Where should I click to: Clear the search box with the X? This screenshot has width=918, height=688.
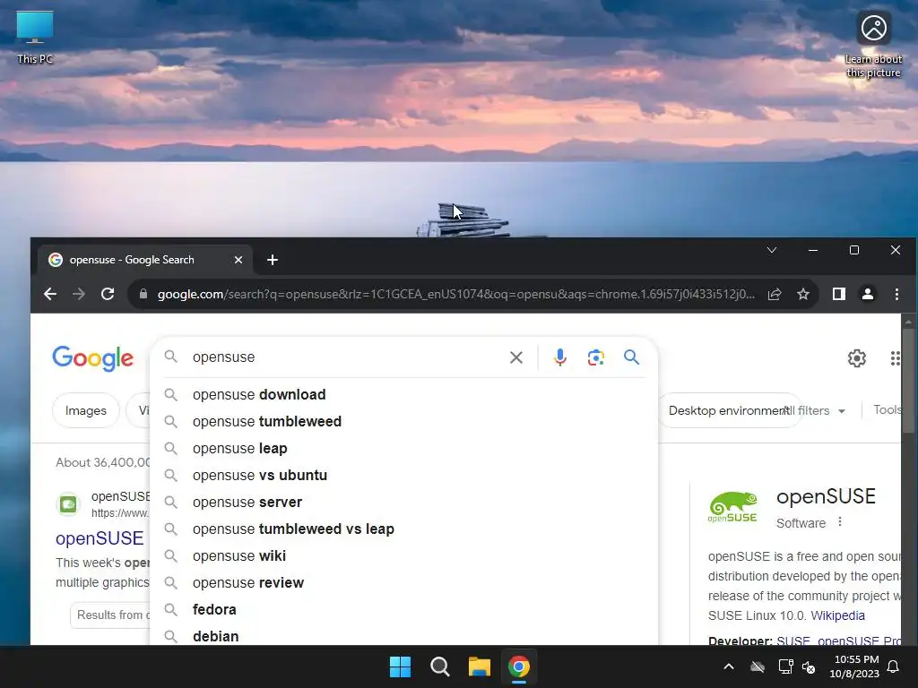[x=515, y=357]
